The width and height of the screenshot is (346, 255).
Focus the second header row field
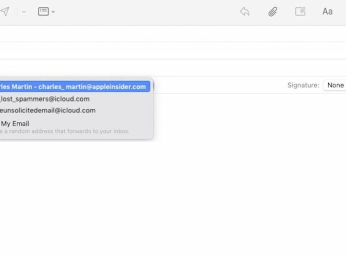tap(173, 51)
